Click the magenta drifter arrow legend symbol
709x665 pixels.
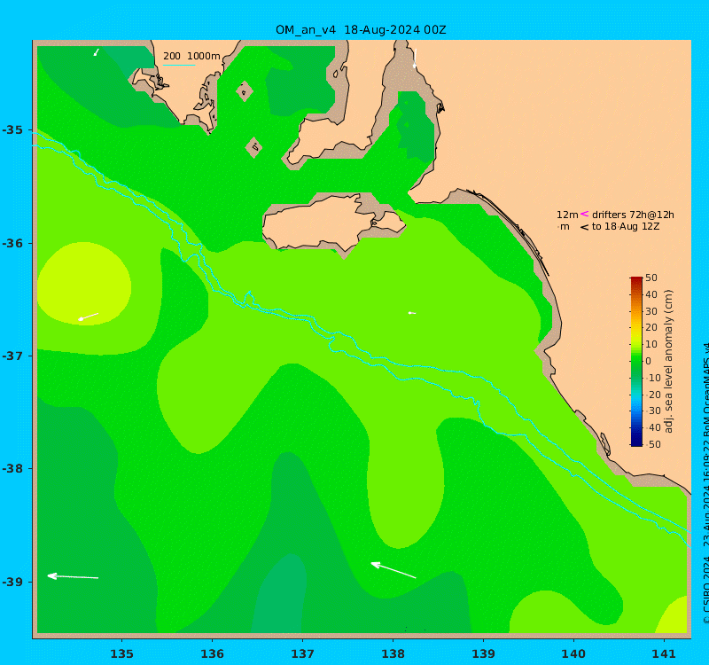(585, 214)
